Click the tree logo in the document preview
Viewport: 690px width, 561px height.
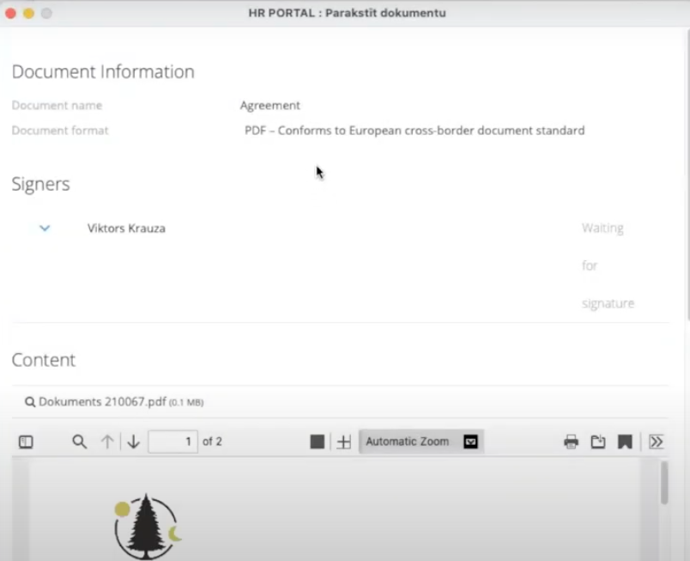tap(147, 526)
